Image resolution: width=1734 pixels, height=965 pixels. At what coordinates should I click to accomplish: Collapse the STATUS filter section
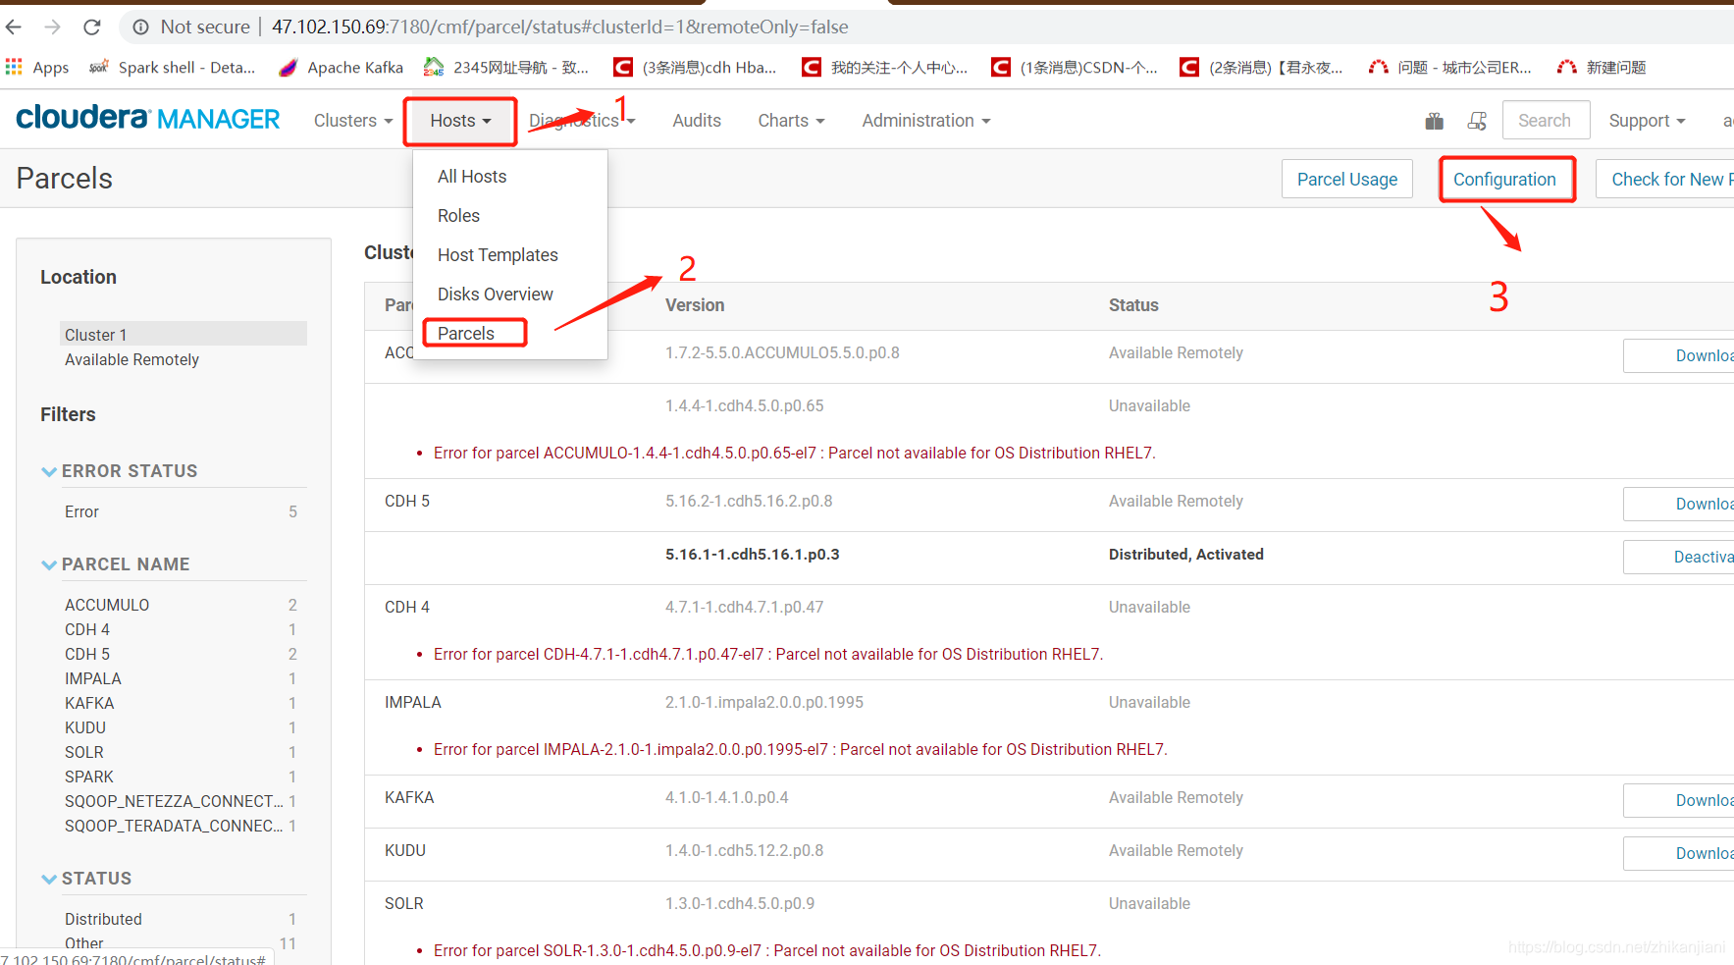click(x=49, y=879)
